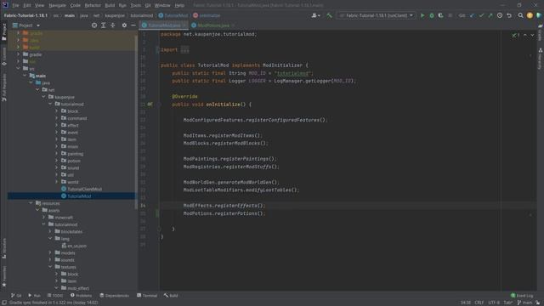Click CRLF line separator in status bar
The width and height of the screenshot is (544, 306).
click(x=479, y=303)
